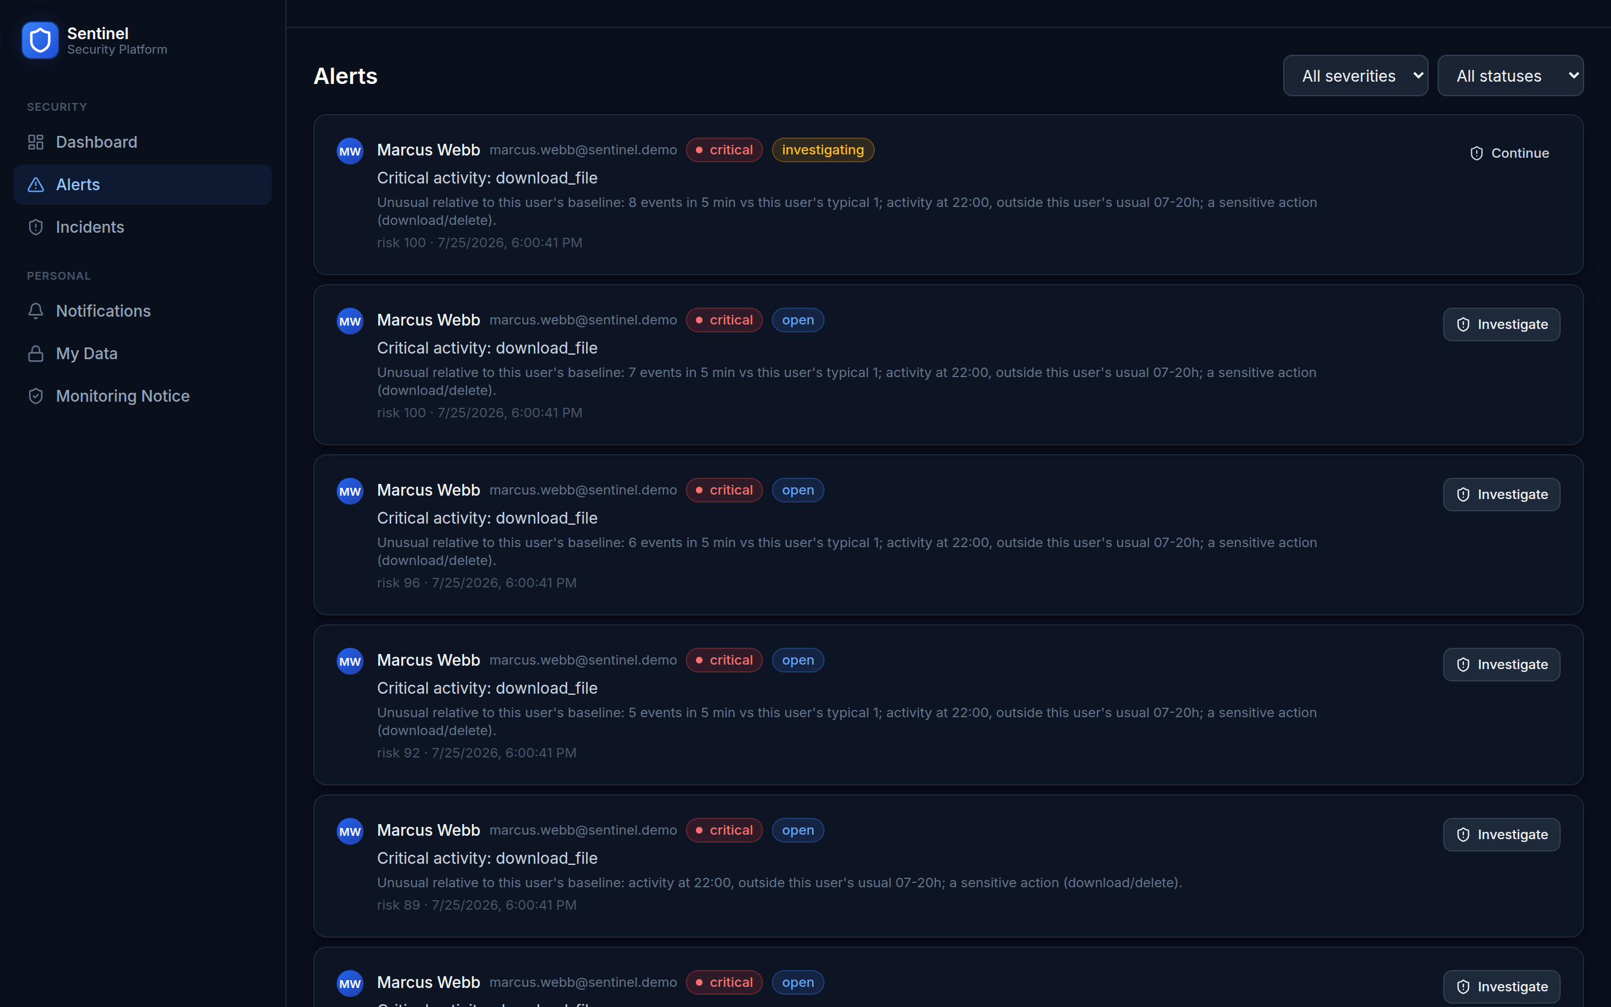Click the "SECURITY" sidebar section label
Viewport: 1611px width, 1007px height.
(x=57, y=106)
